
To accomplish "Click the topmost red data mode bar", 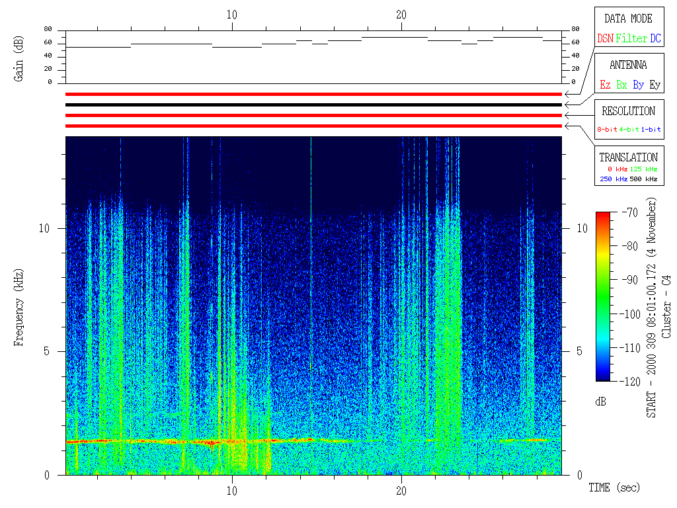I will tap(313, 94).
